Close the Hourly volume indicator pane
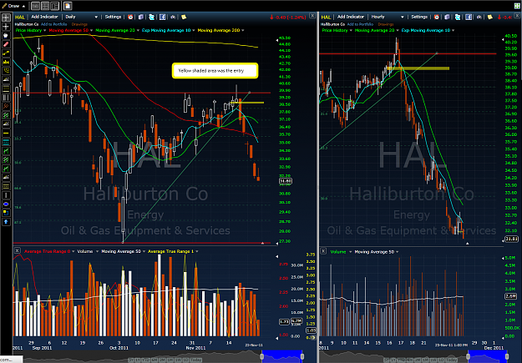 pos(323,251)
